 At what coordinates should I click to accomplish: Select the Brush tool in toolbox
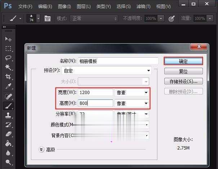click(8, 106)
